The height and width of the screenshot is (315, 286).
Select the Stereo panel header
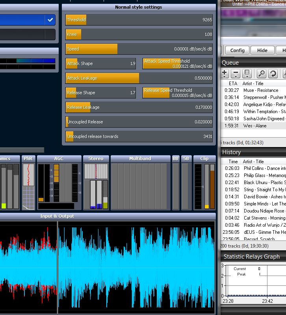pos(96,158)
